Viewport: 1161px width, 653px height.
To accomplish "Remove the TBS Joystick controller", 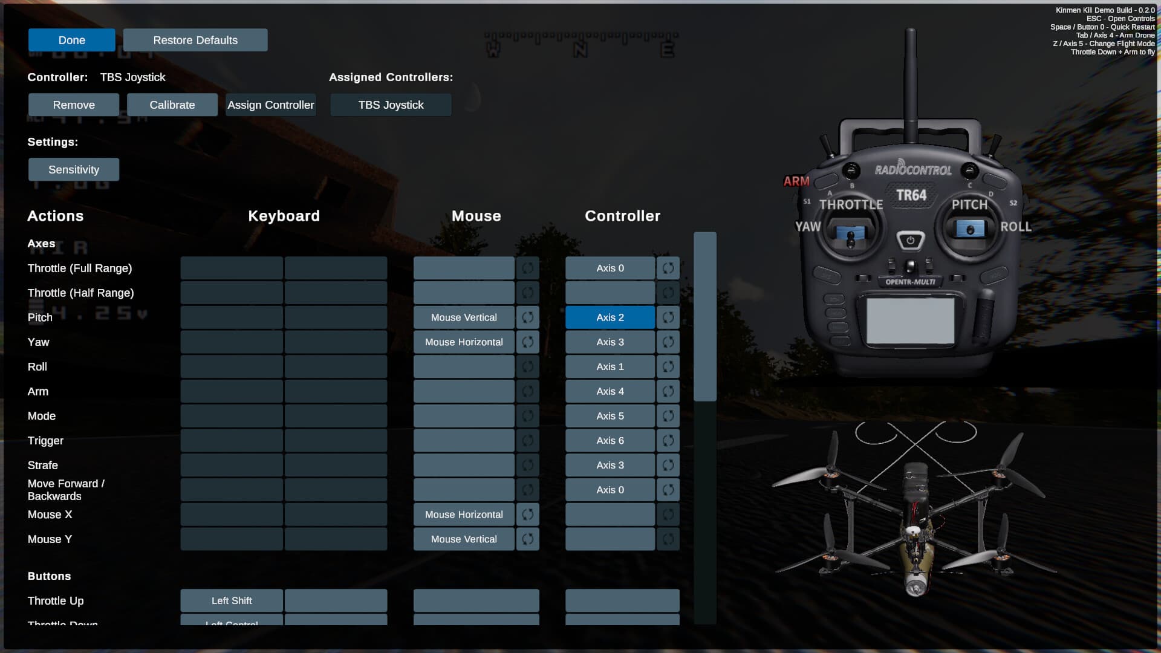I will (x=73, y=105).
